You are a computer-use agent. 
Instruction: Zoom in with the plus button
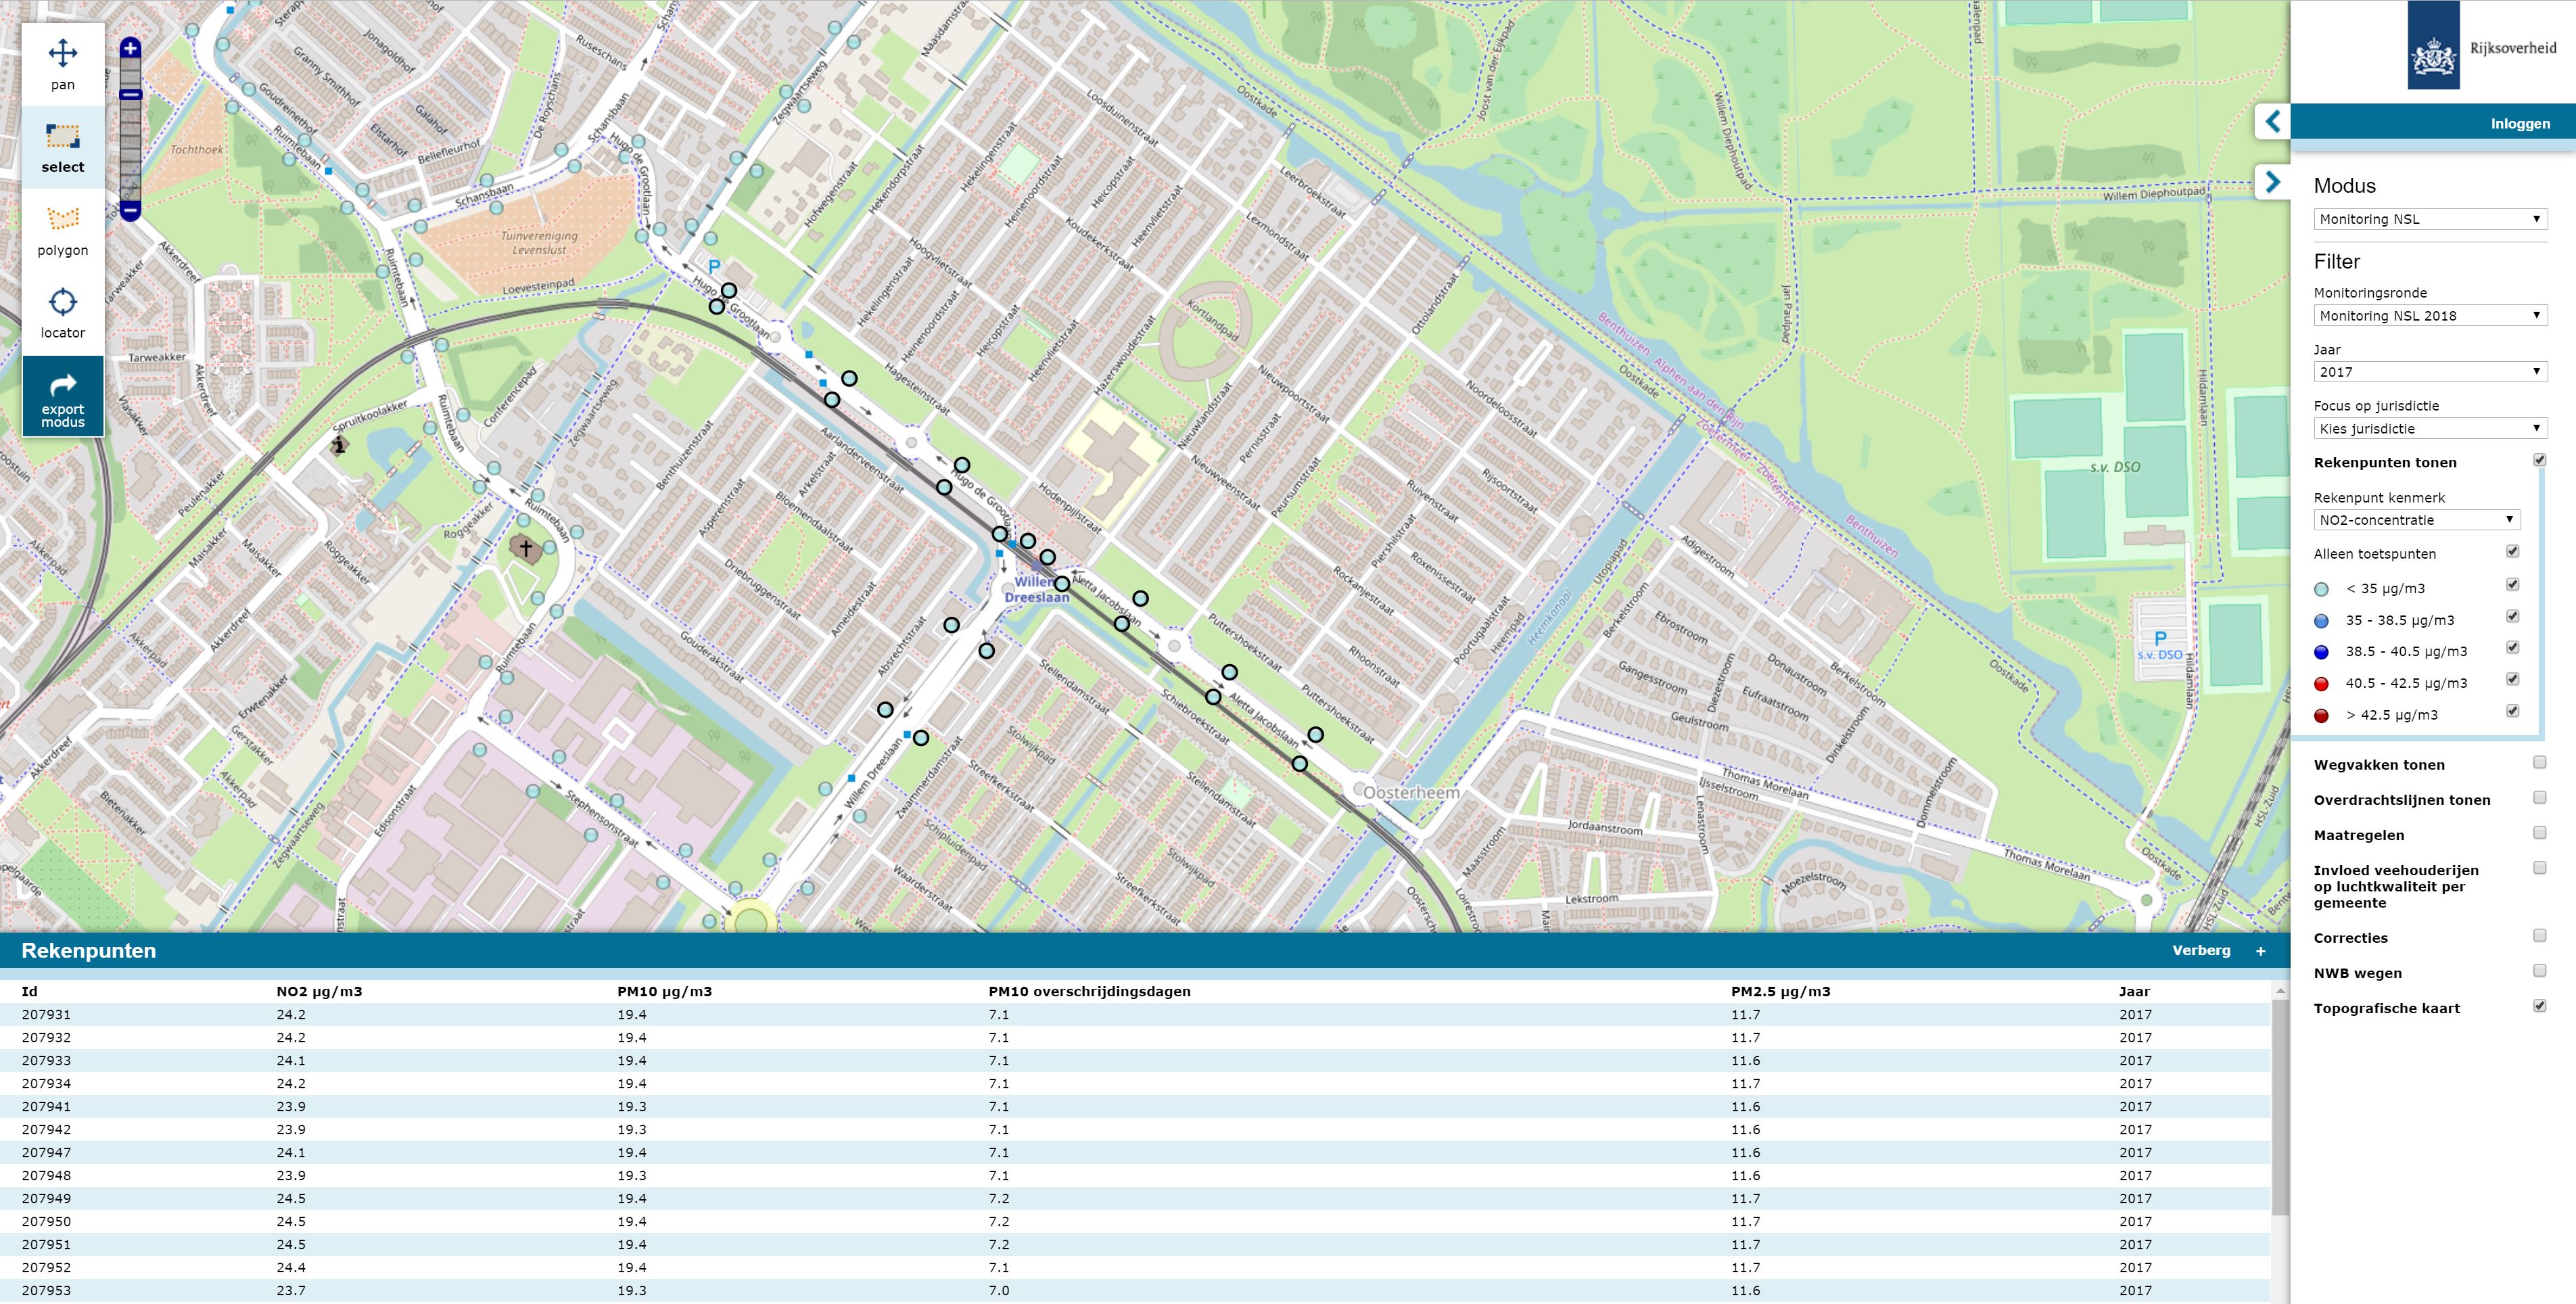(130, 48)
